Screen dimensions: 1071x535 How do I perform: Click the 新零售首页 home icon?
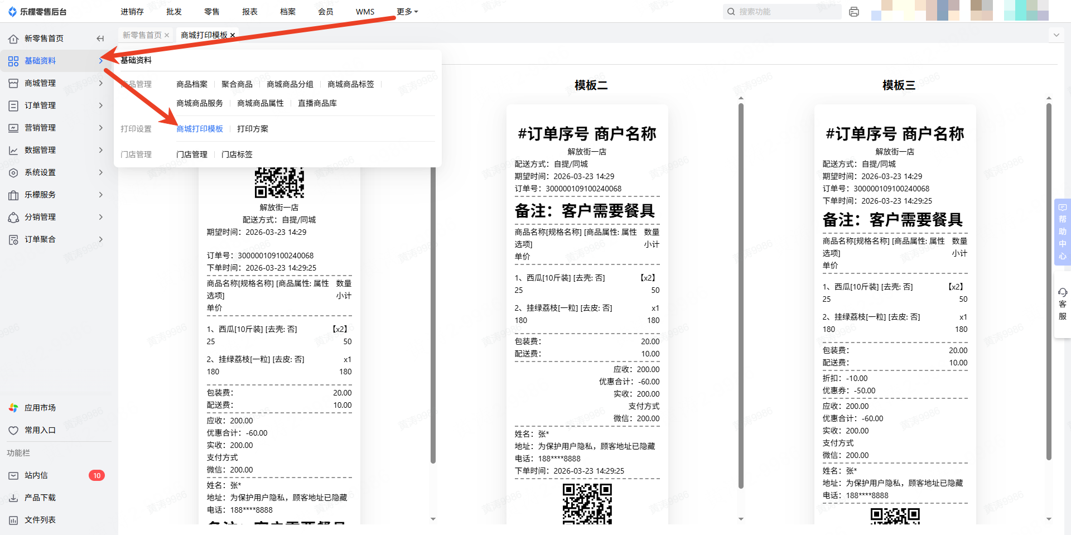tap(13, 38)
